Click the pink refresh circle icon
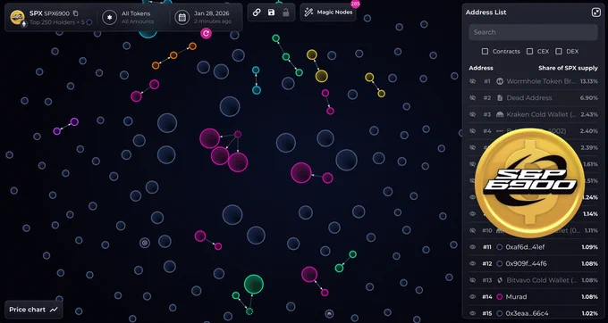The width and height of the screenshot is (608, 323). coord(206,33)
